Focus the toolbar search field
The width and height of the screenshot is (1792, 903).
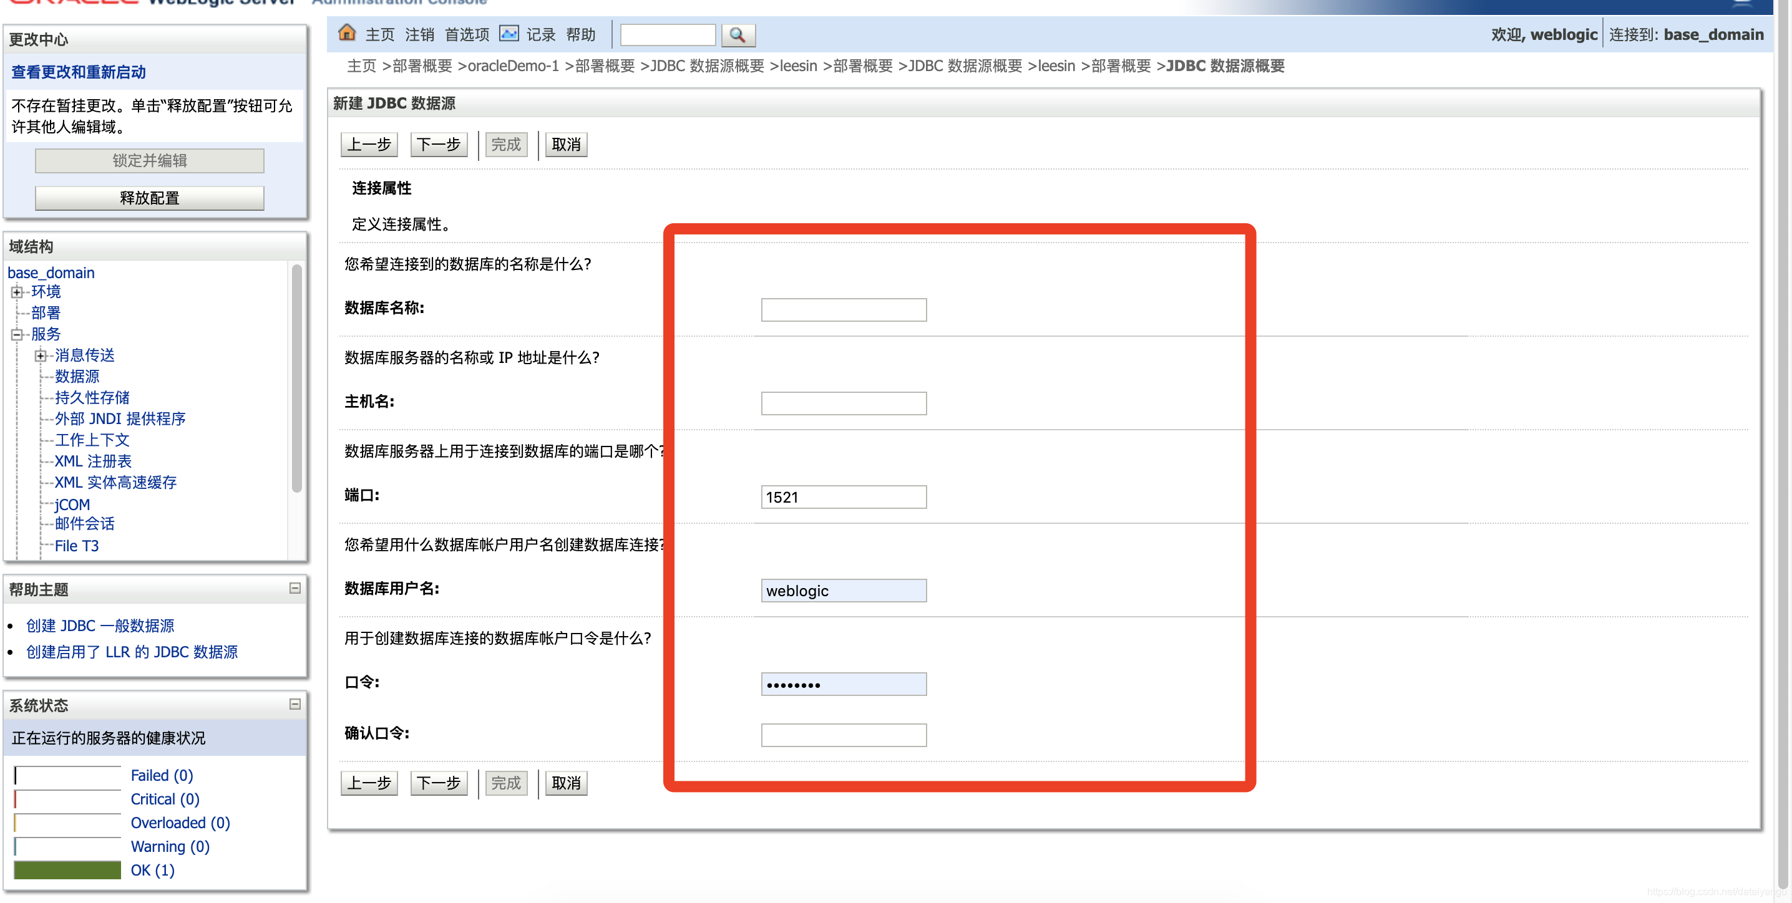667,35
